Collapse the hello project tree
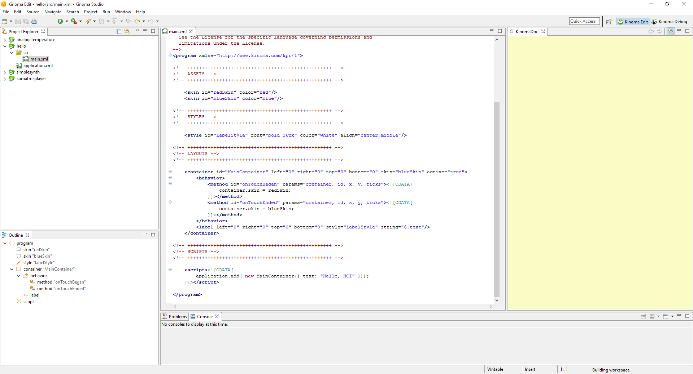Image resolution: width=693 pixels, height=374 pixels. click(x=5, y=46)
